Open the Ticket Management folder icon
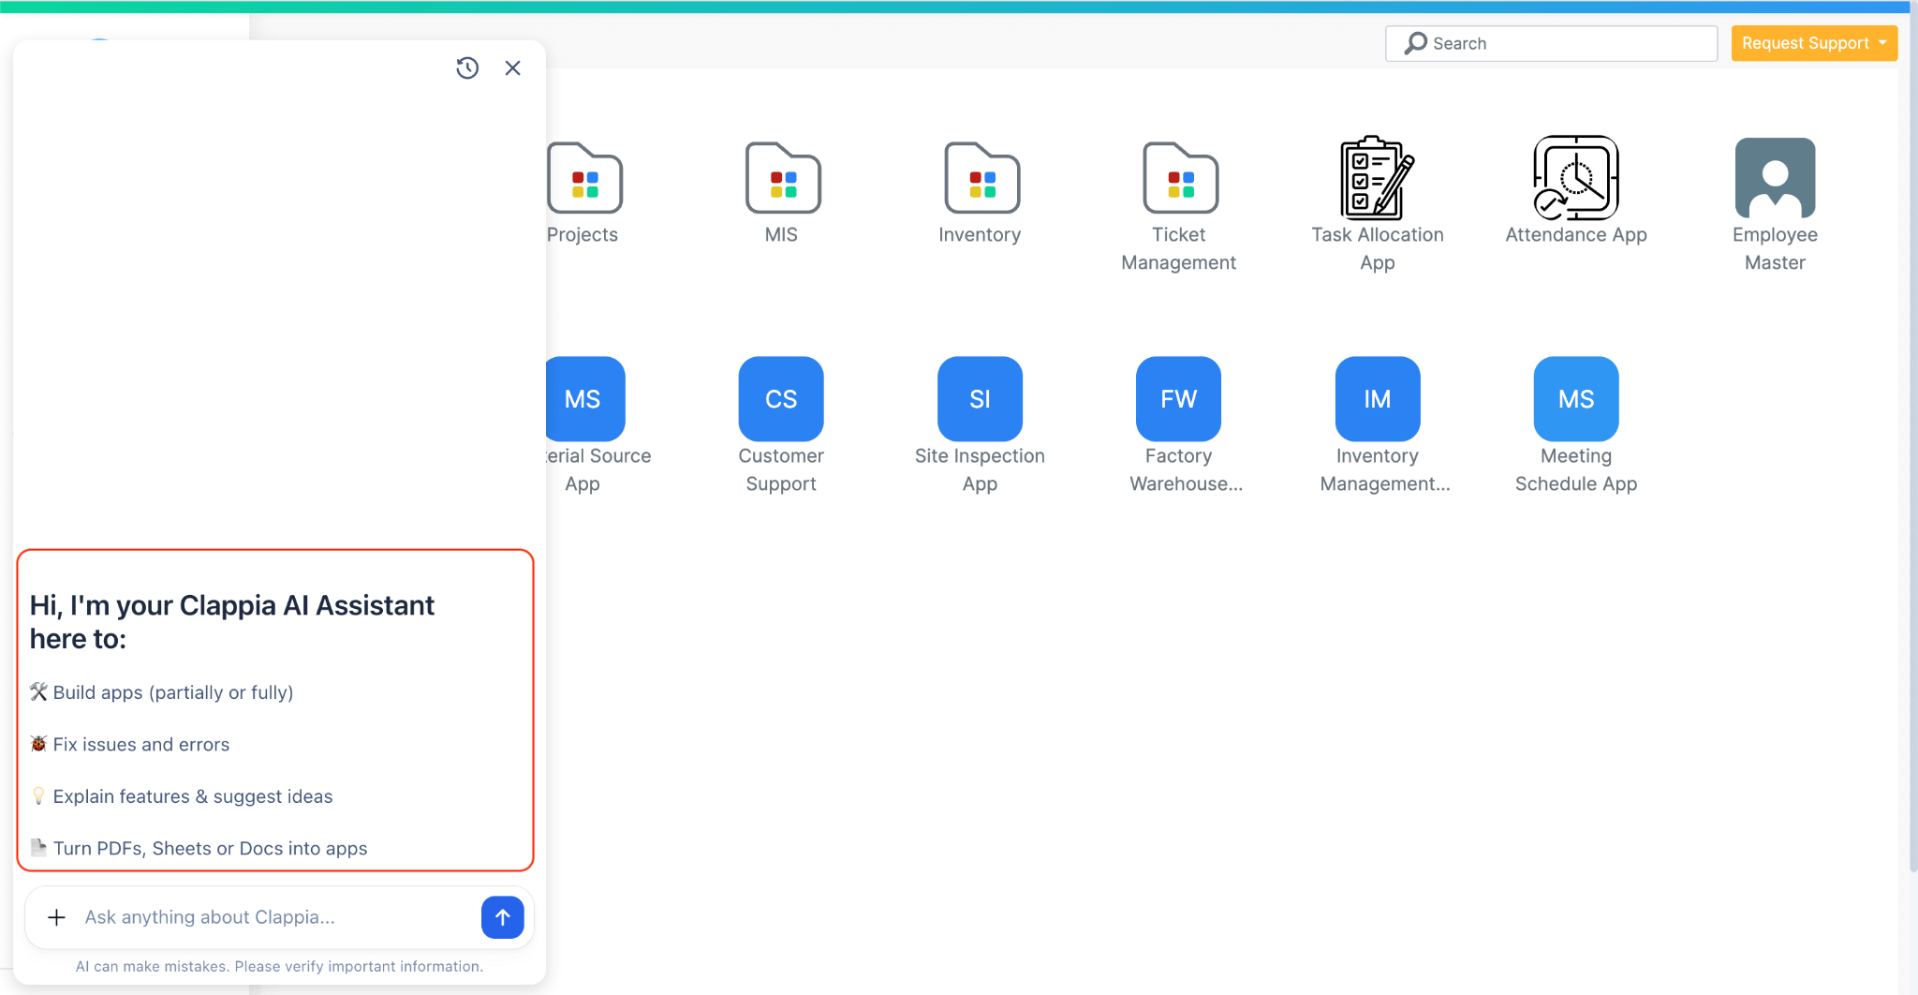Viewport: 1918px width, 995px height. [1180, 178]
